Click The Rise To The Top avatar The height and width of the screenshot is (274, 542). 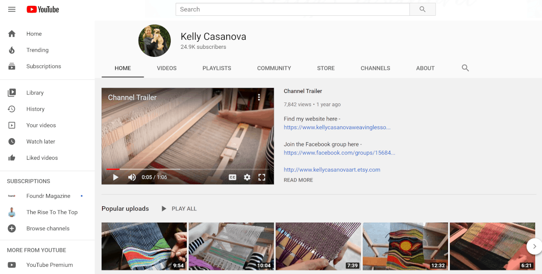(x=12, y=212)
